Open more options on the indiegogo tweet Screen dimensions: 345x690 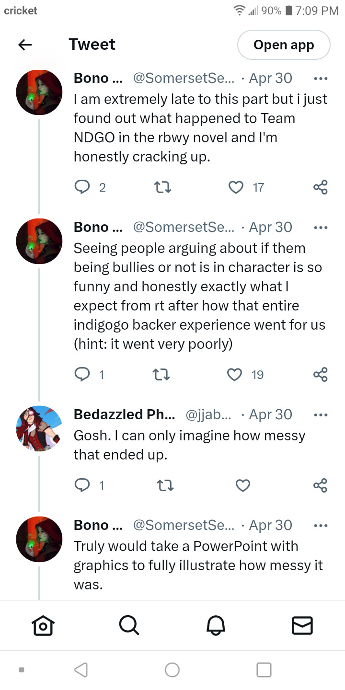coord(320,228)
